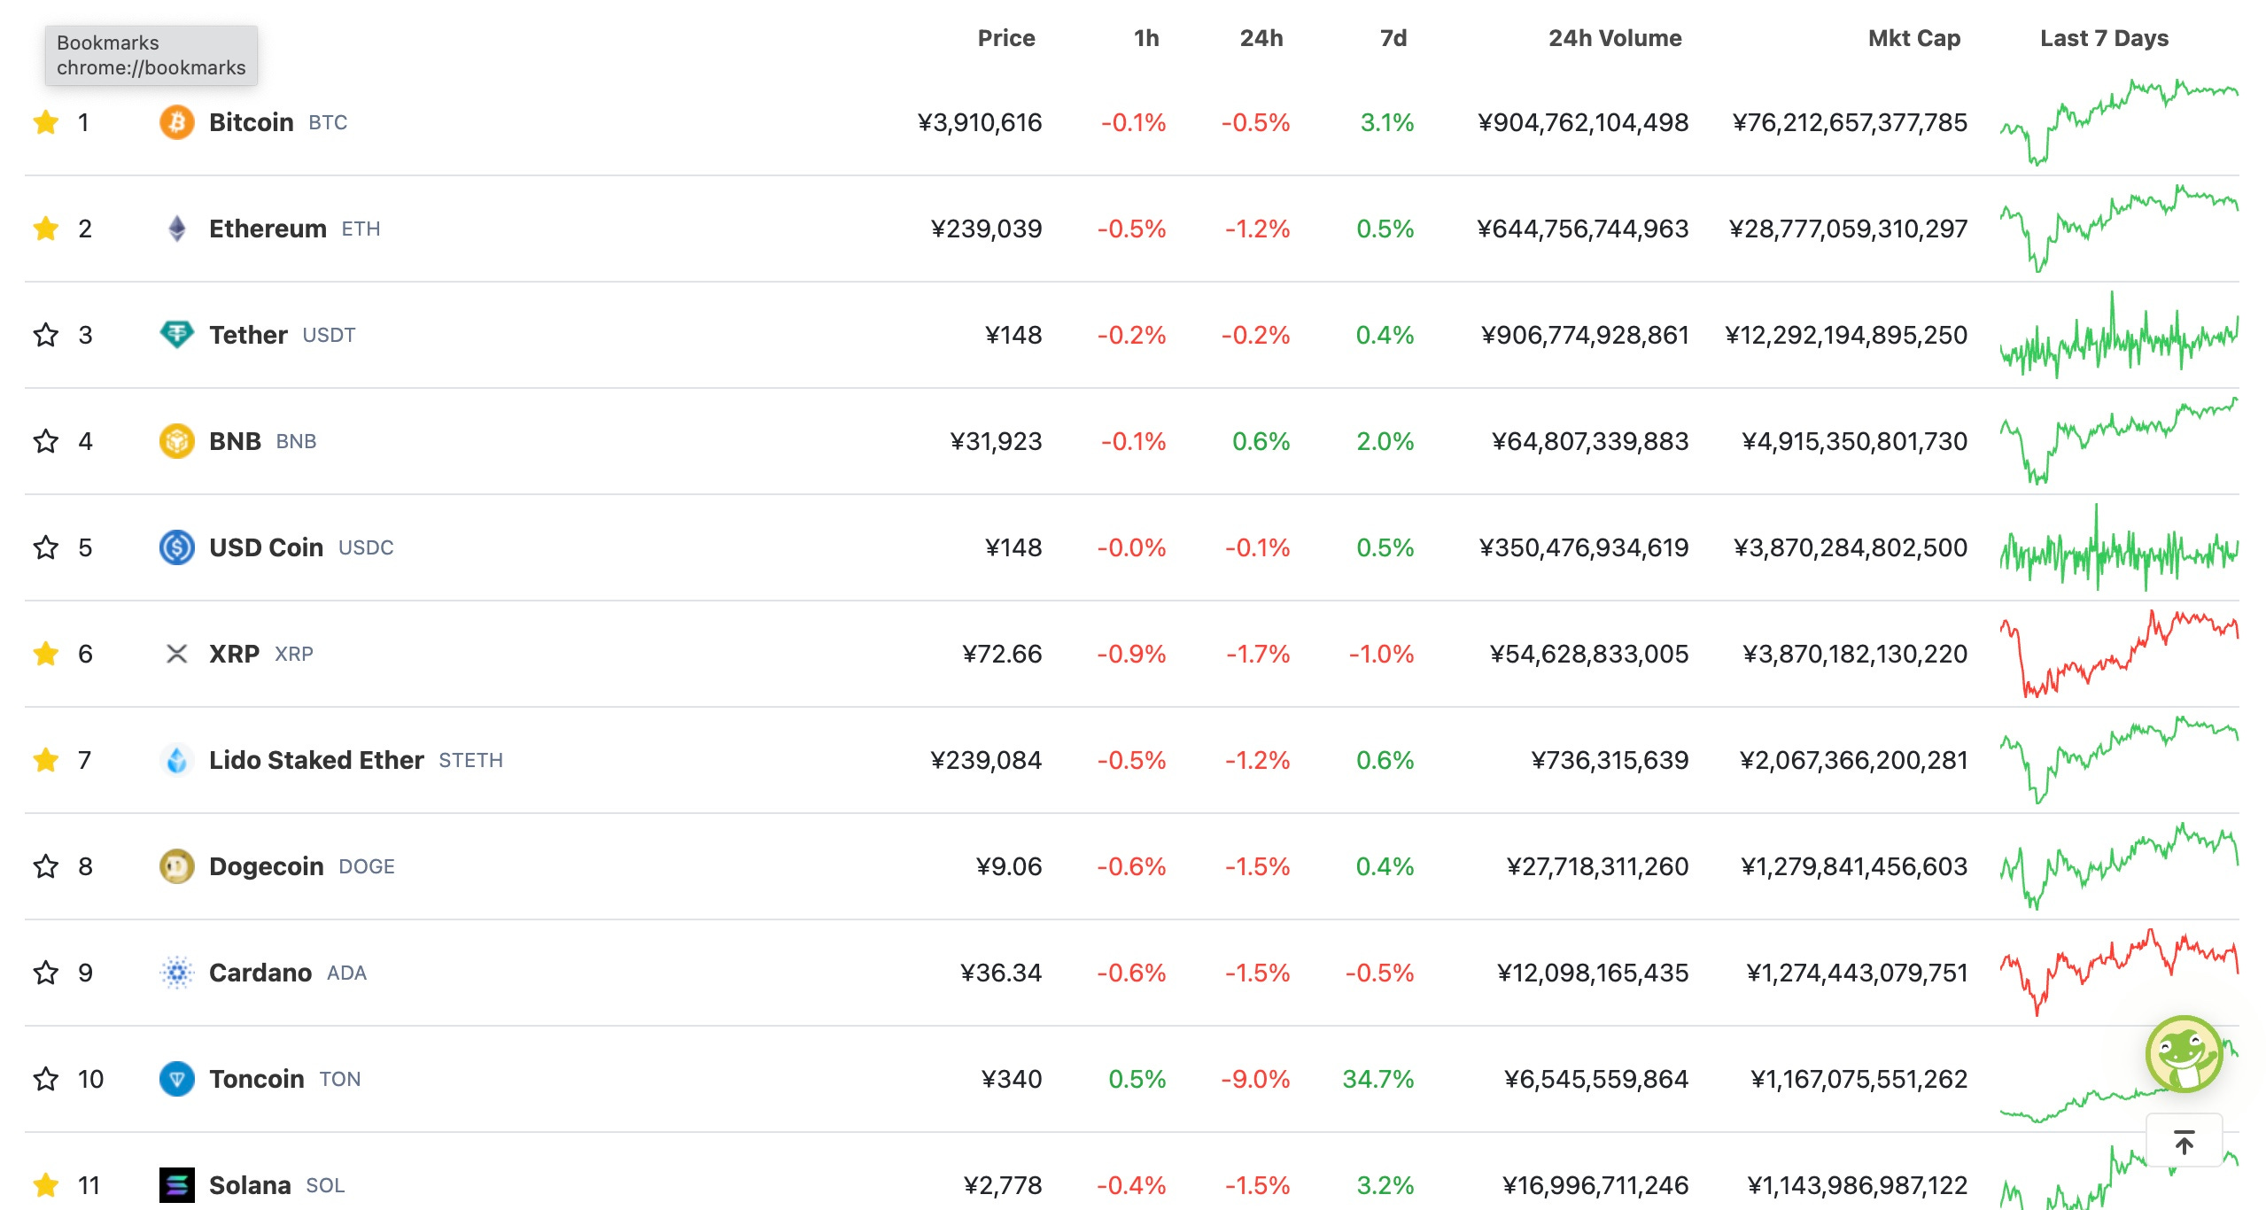Open Ethereum 7-day sparkline chart

[2119, 229]
